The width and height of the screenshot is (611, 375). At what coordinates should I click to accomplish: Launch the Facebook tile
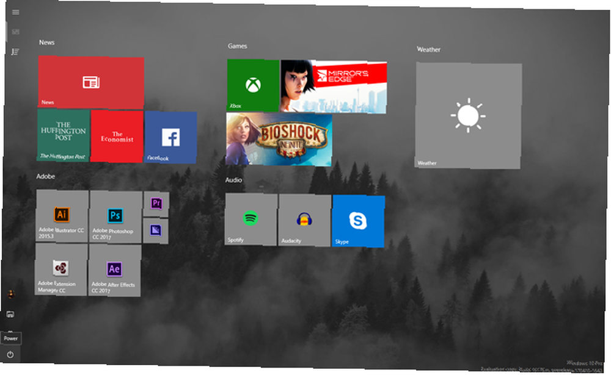pyautogui.click(x=170, y=137)
